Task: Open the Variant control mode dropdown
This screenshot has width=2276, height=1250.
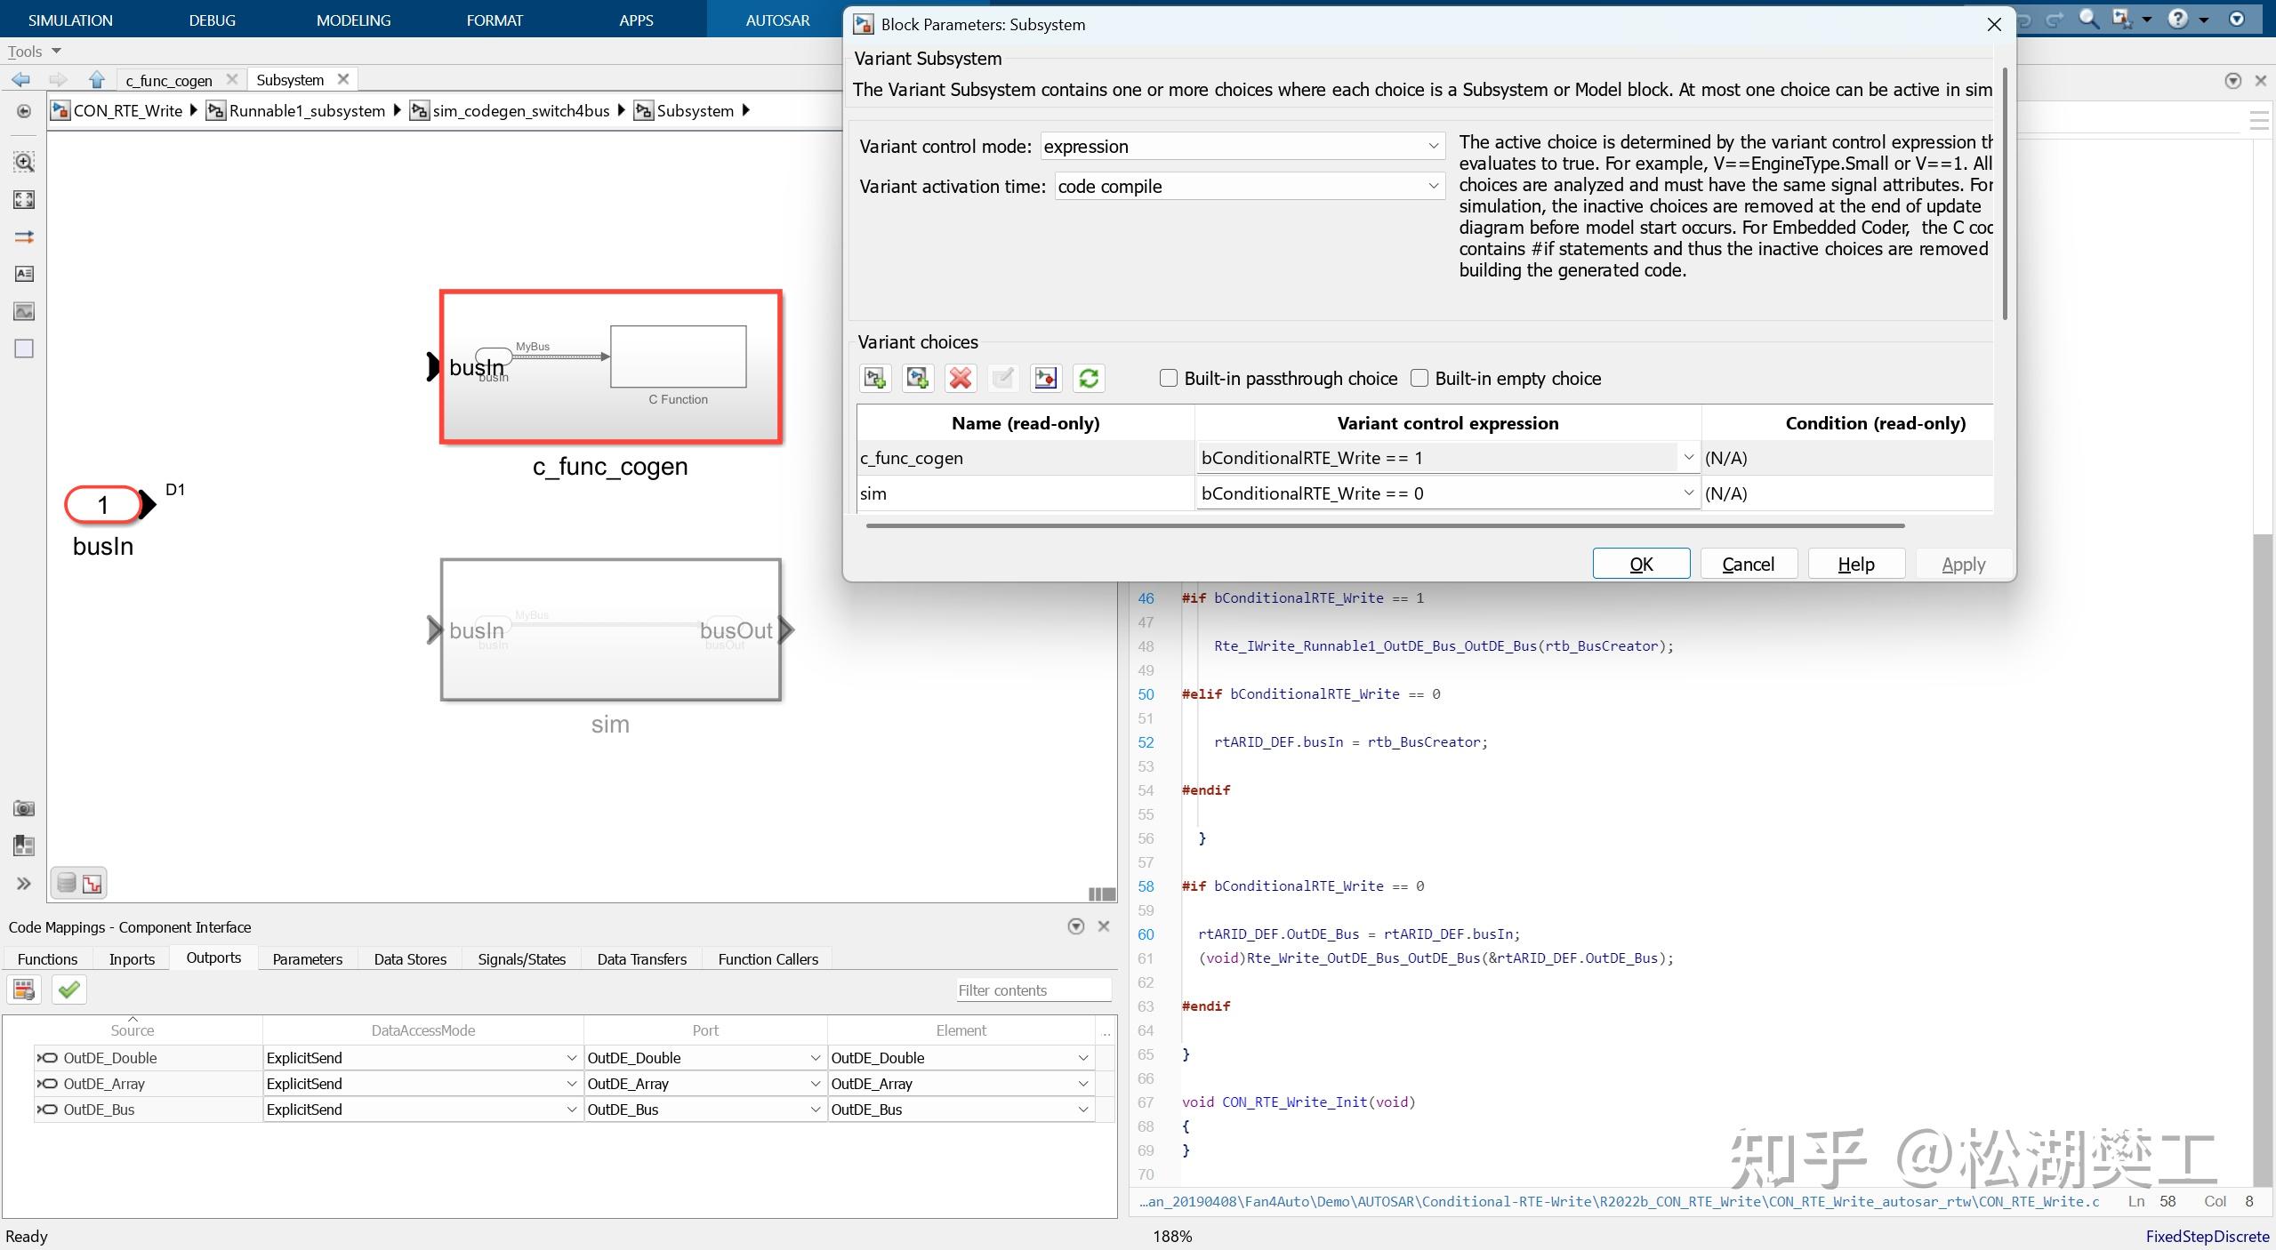Action: pyautogui.click(x=1242, y=146)
